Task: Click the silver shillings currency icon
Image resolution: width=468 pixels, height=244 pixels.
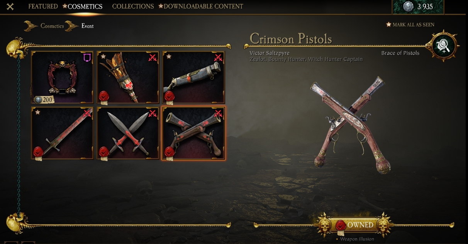Action: 408,7
